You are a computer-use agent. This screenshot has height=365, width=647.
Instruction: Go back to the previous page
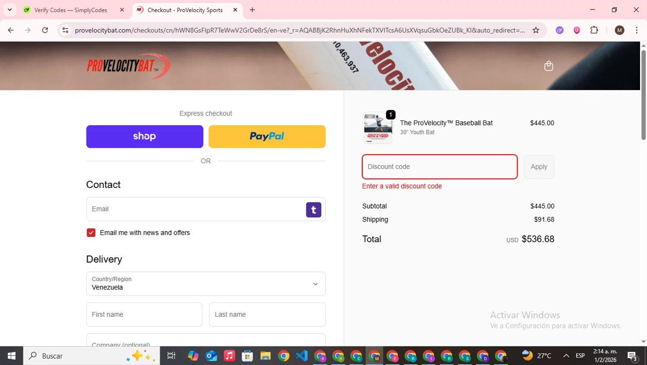(x=11, y=30)
